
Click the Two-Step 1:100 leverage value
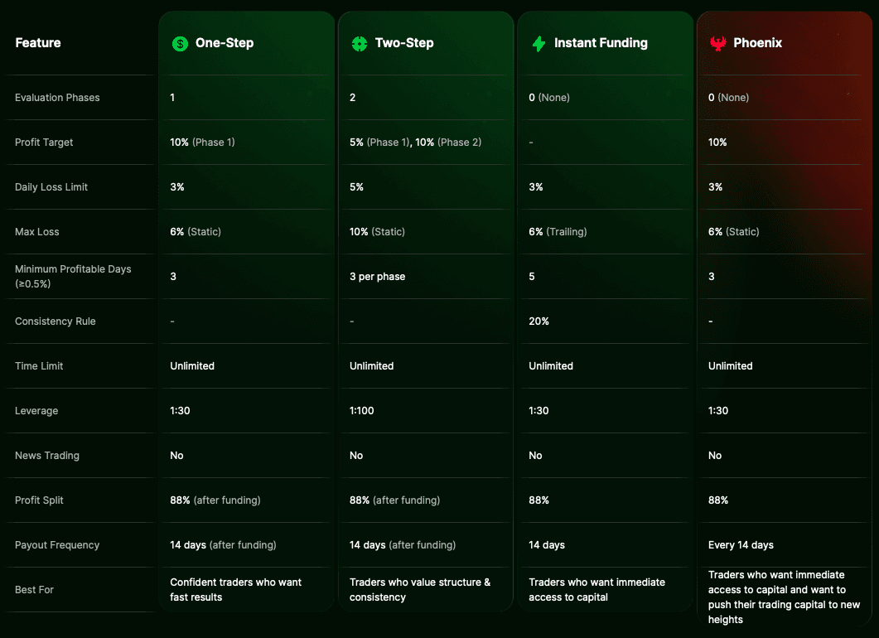point(362,411)
